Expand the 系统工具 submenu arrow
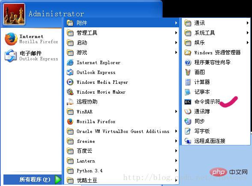 pos(248,33)
